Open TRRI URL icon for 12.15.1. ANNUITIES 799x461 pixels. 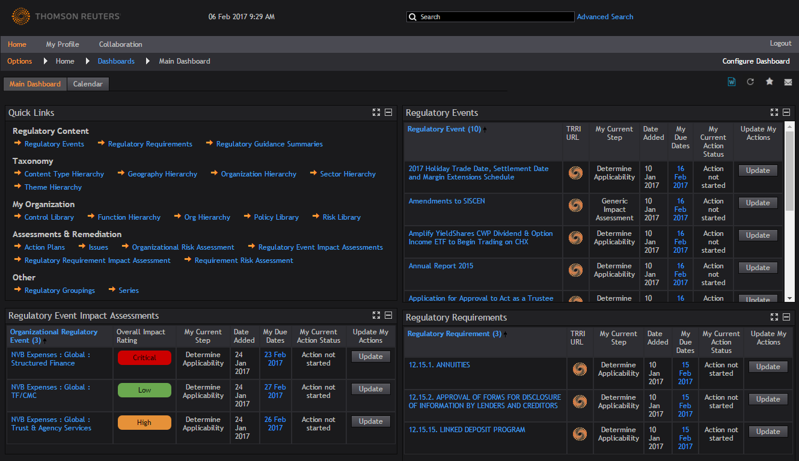click(580, 369)
